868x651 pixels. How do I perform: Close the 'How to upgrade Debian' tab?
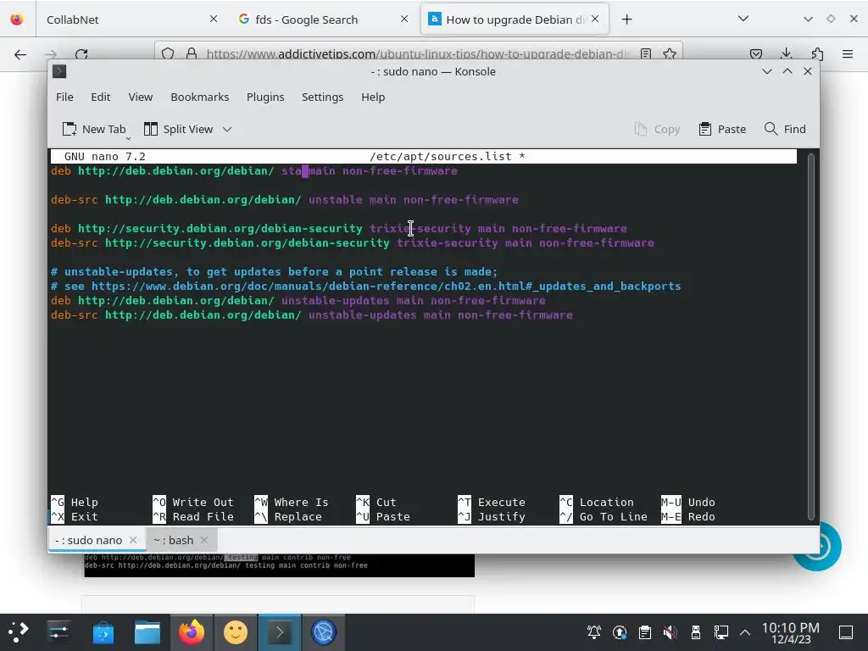pyautogui.click(x=595, y=19)
